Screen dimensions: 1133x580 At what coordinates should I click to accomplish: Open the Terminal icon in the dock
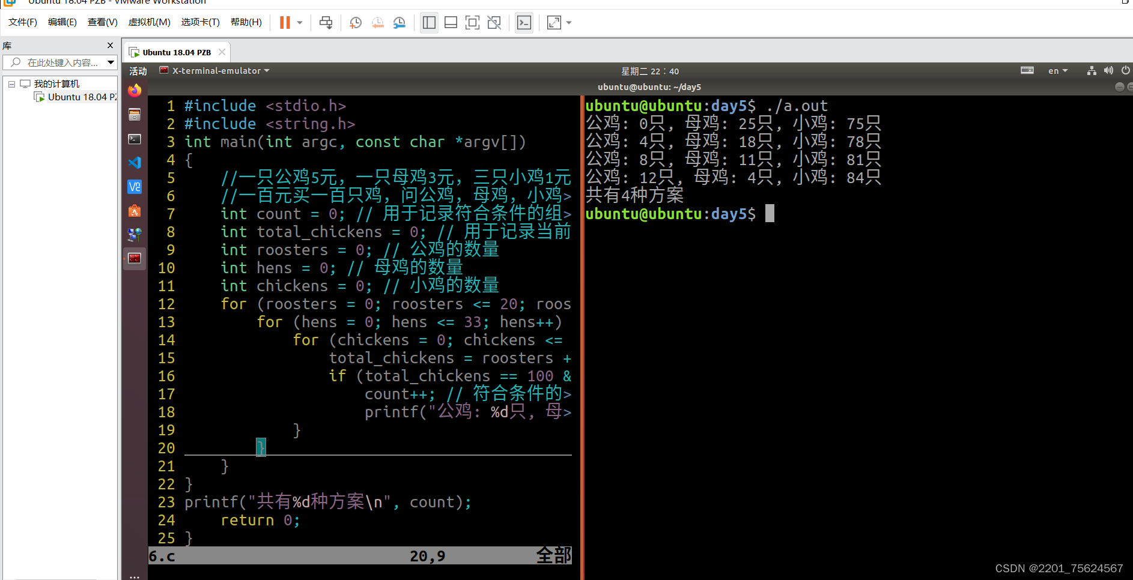135,139
